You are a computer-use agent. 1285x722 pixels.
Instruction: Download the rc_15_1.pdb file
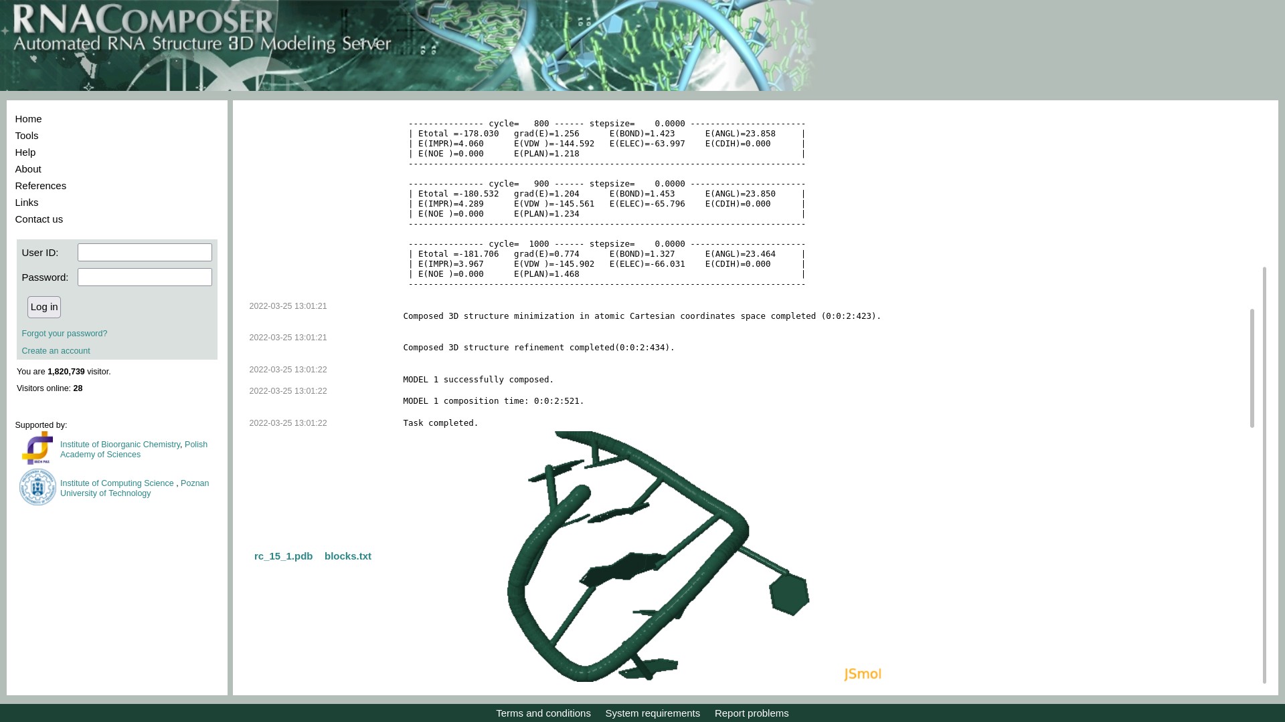pos(283,556)
